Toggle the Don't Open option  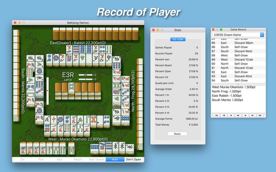(x=134, y=159)
